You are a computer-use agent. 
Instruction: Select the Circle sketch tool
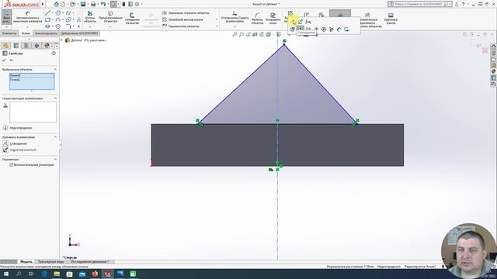click(x=58, y=13)
